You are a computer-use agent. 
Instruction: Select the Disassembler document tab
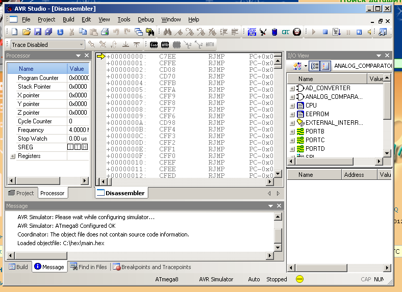[121, 193]
